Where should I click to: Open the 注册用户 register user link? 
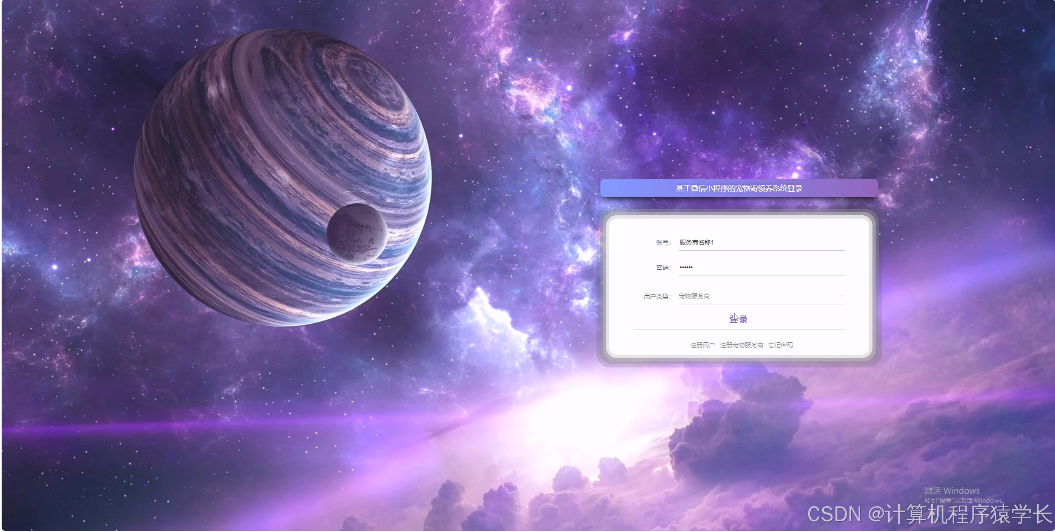(702, 345)
